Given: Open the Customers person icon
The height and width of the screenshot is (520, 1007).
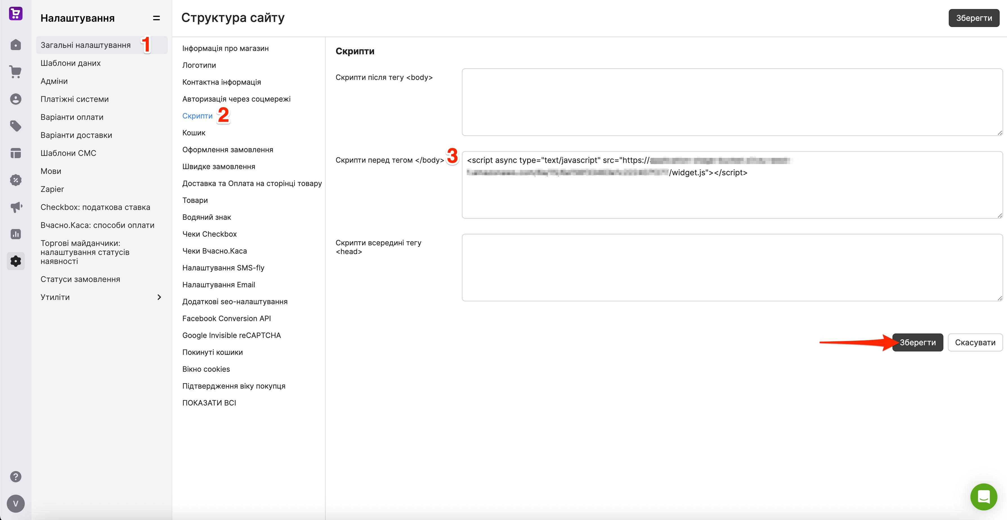Looking at the screenshot, I should point(16,99).
